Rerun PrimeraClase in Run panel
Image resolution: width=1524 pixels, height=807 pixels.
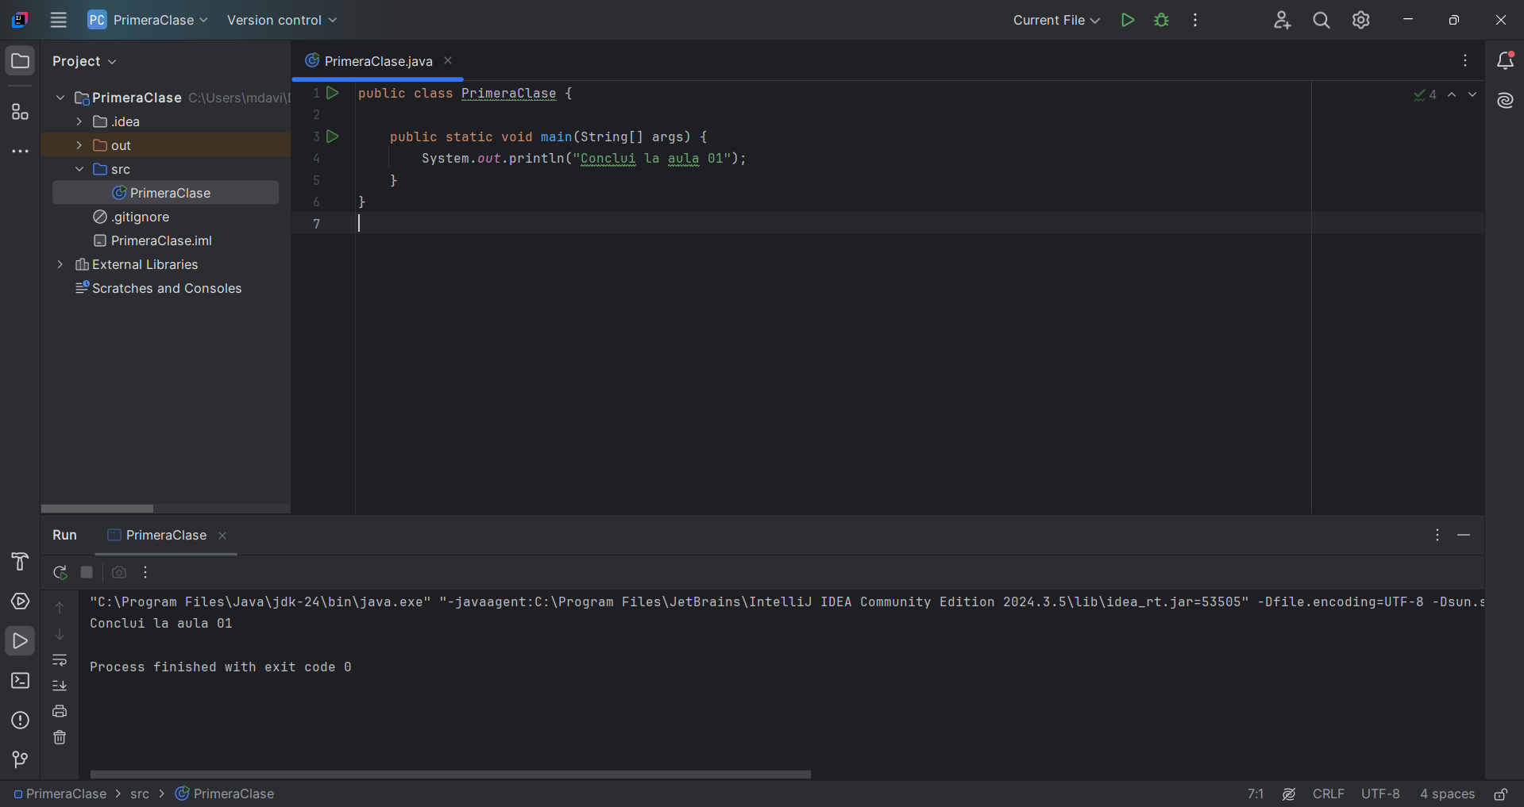(60, 572)
